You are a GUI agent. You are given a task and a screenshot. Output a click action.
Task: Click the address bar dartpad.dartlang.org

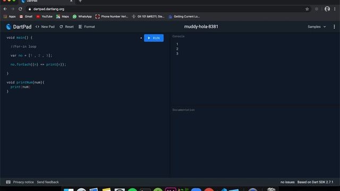49,9
